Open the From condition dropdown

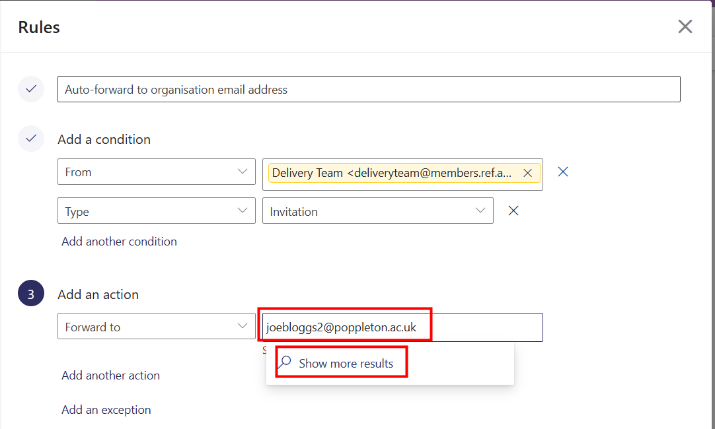coord(157,172)
